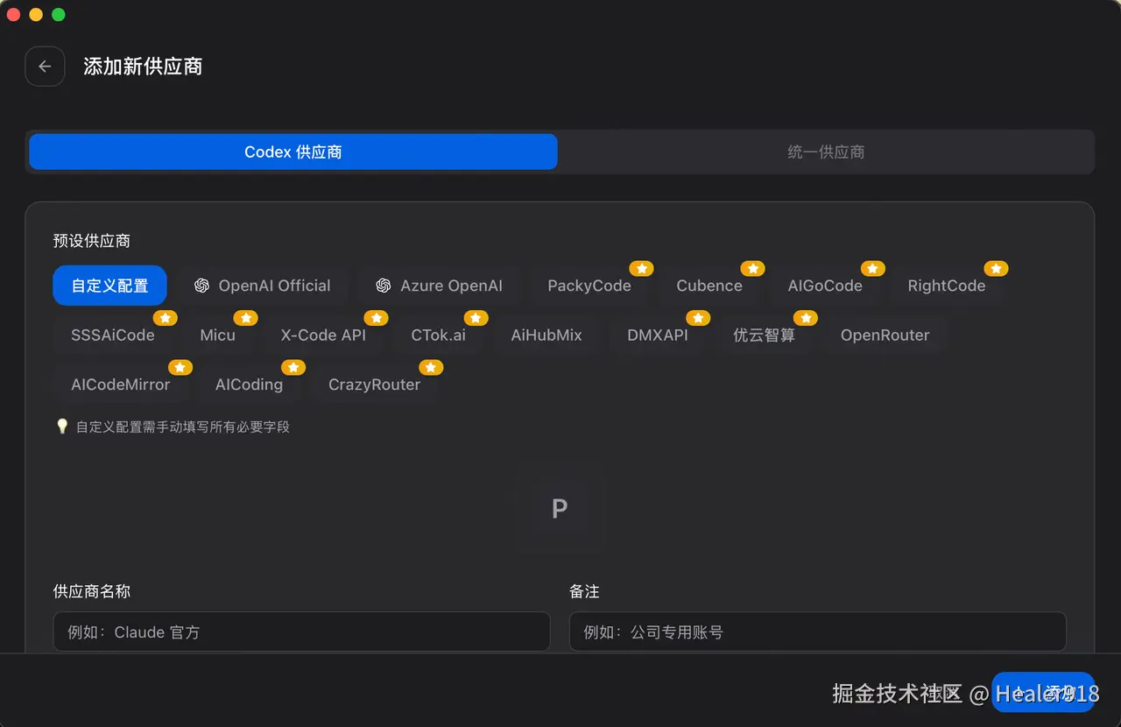Click the green macOS fullscreen button

click(59, 15)
